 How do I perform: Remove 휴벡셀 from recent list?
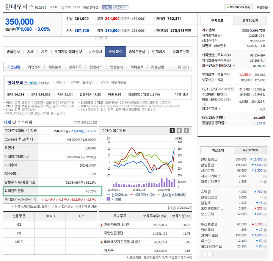click(265, 192)
